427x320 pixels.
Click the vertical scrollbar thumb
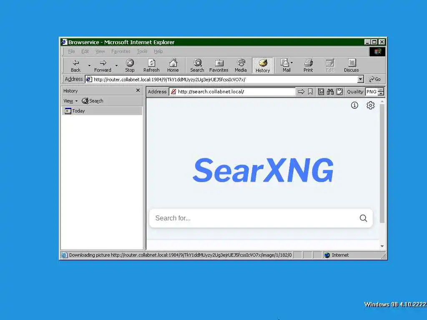click(382, 163)
